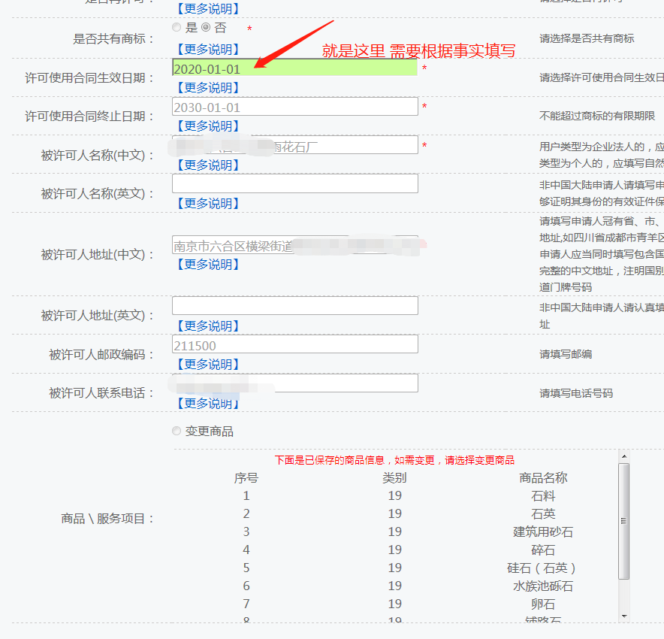This screenshot has height=639, width=664.
Task: Click the 序号 column header
Action: point(246,478)
